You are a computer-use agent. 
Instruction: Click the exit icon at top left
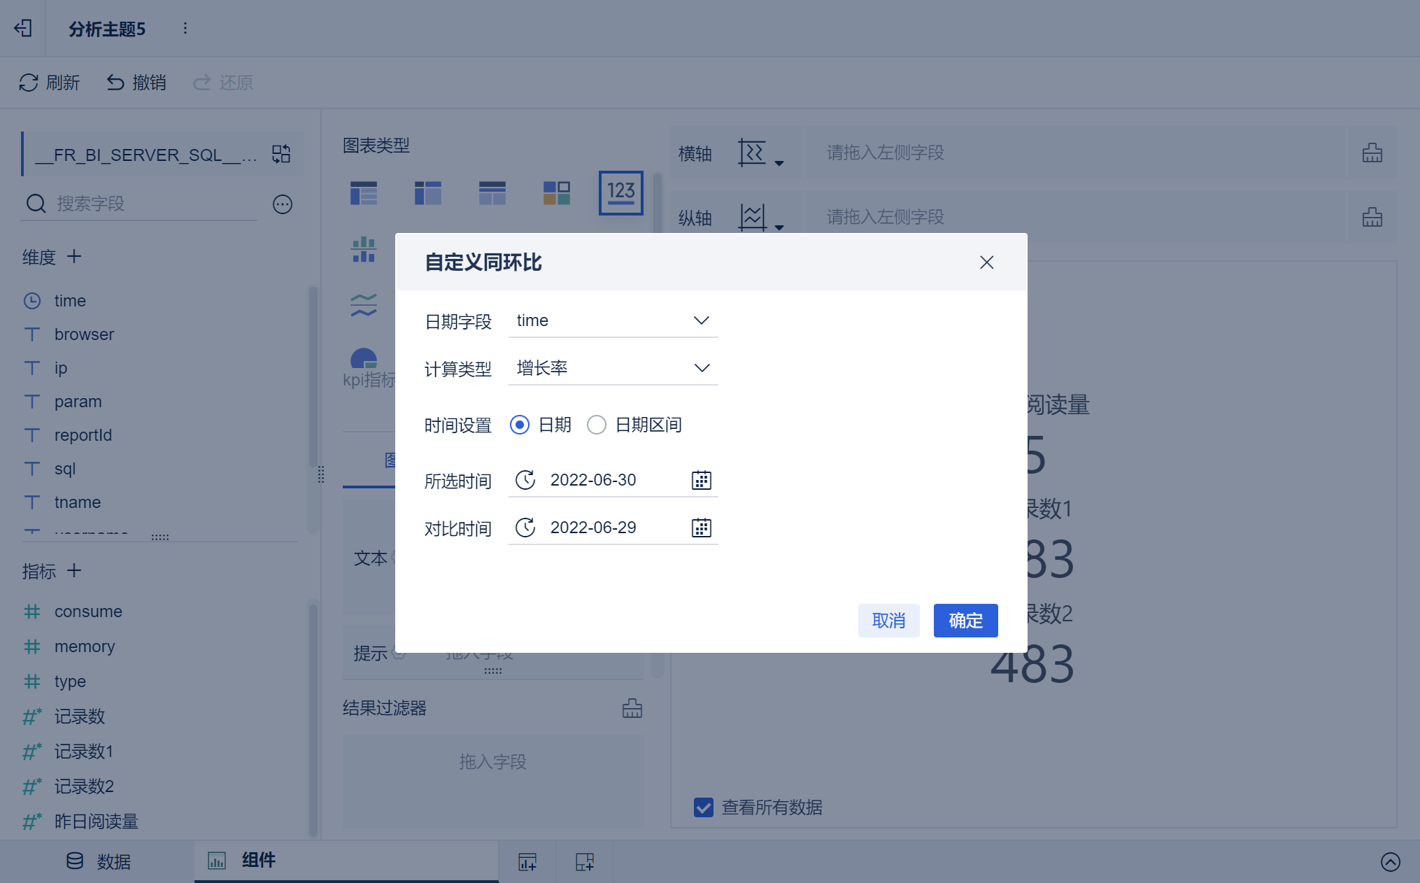(x=23, y=28)
